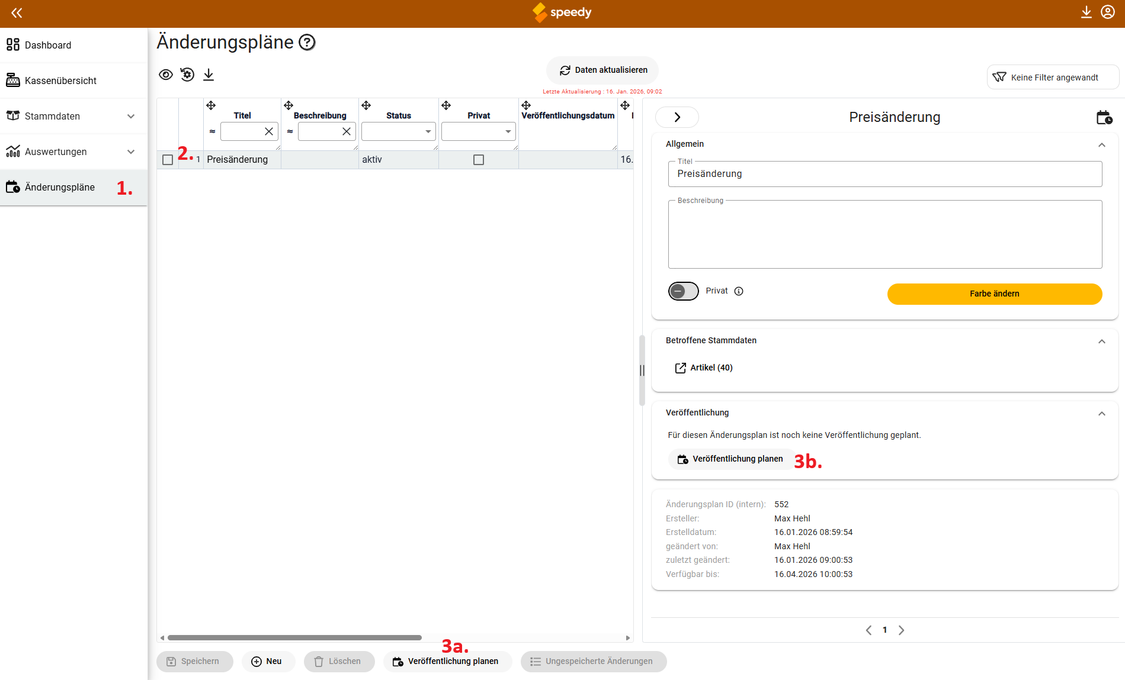Open the Artikel (40) external link icon

click(x=681, y=368)
